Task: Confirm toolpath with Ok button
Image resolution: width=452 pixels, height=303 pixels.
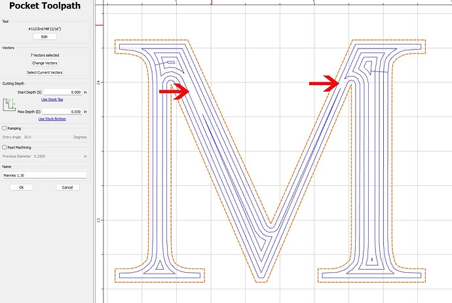Action: point(22,188)
